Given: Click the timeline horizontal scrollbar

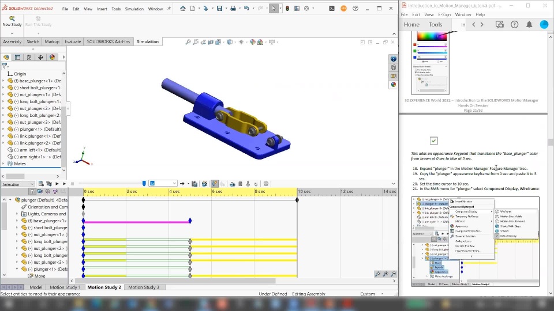Looking at the screenshot, I should coord(174,281).
